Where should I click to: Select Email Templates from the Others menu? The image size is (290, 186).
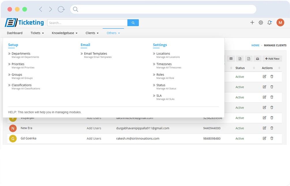tap(96, 54)
